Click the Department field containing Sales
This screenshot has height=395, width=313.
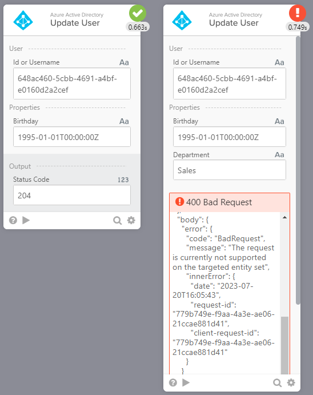(x=230, y=170)
